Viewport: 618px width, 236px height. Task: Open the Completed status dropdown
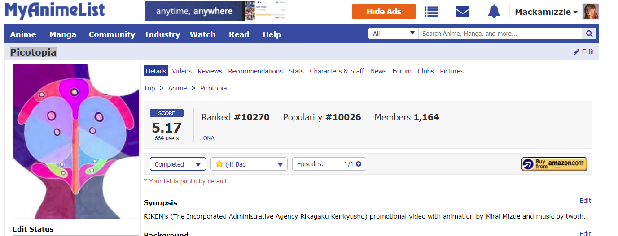click(178, 164)
